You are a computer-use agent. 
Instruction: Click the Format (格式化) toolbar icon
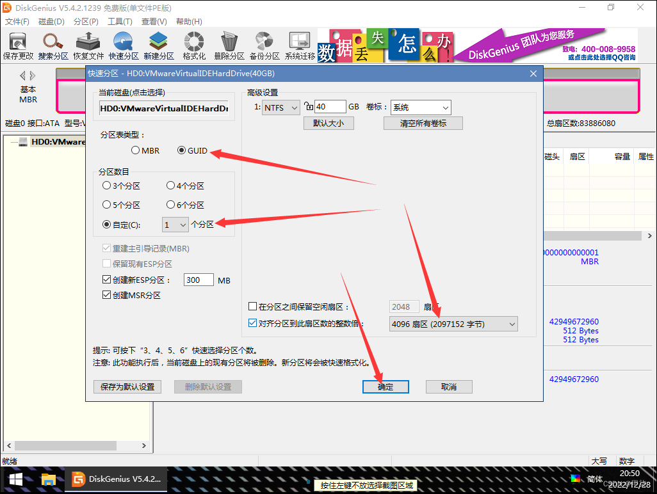pos(194,46)
